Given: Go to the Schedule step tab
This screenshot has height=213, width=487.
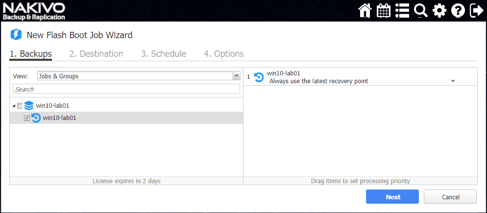Looking at the screenshot, I should pos(163,54).
